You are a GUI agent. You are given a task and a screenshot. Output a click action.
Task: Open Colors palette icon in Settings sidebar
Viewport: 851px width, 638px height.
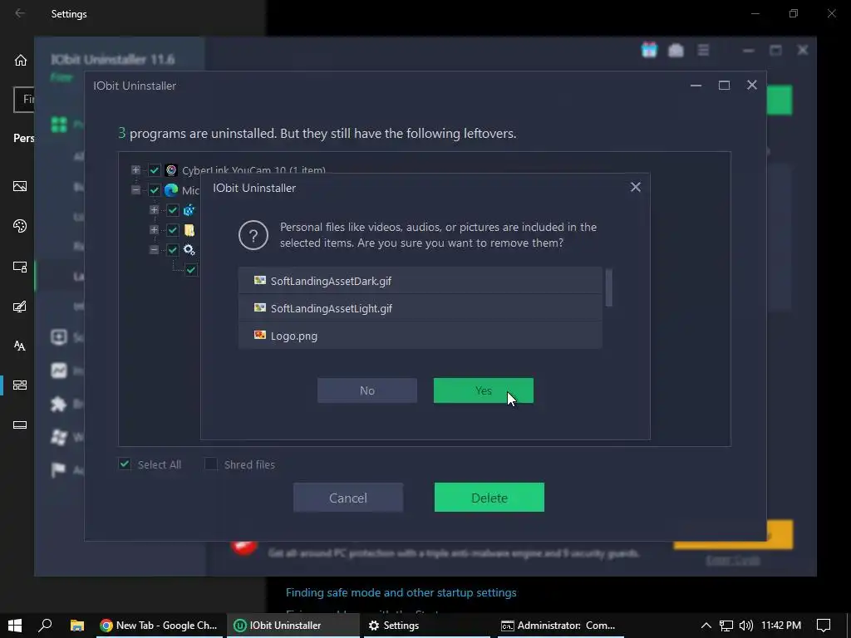coord(20,226)
